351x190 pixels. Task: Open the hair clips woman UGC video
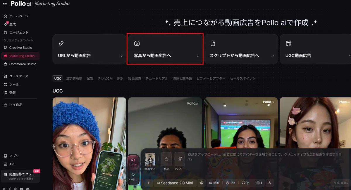point(315,123)
